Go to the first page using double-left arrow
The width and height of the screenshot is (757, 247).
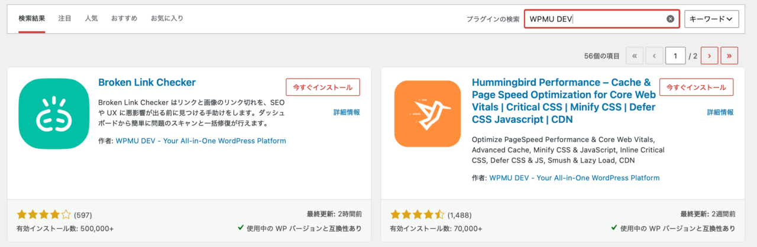(x=634, y=56)
